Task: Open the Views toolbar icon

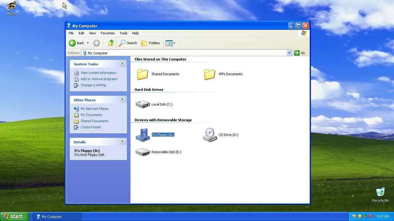Action: 169,43
